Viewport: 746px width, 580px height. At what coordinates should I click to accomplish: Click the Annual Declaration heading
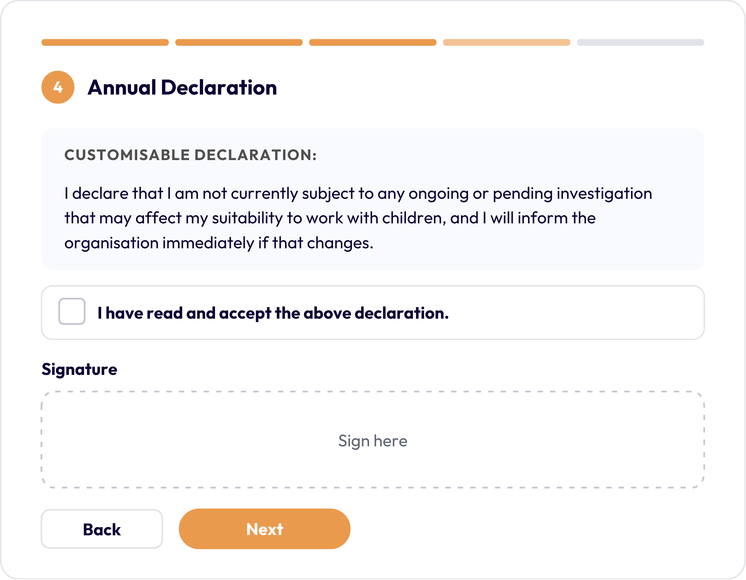coord(182,87)
